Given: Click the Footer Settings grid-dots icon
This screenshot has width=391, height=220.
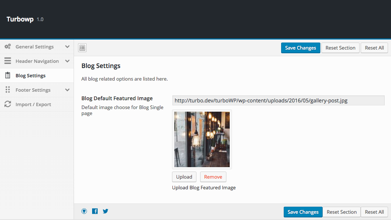Looking at the screenshot, I should (7, 90).
